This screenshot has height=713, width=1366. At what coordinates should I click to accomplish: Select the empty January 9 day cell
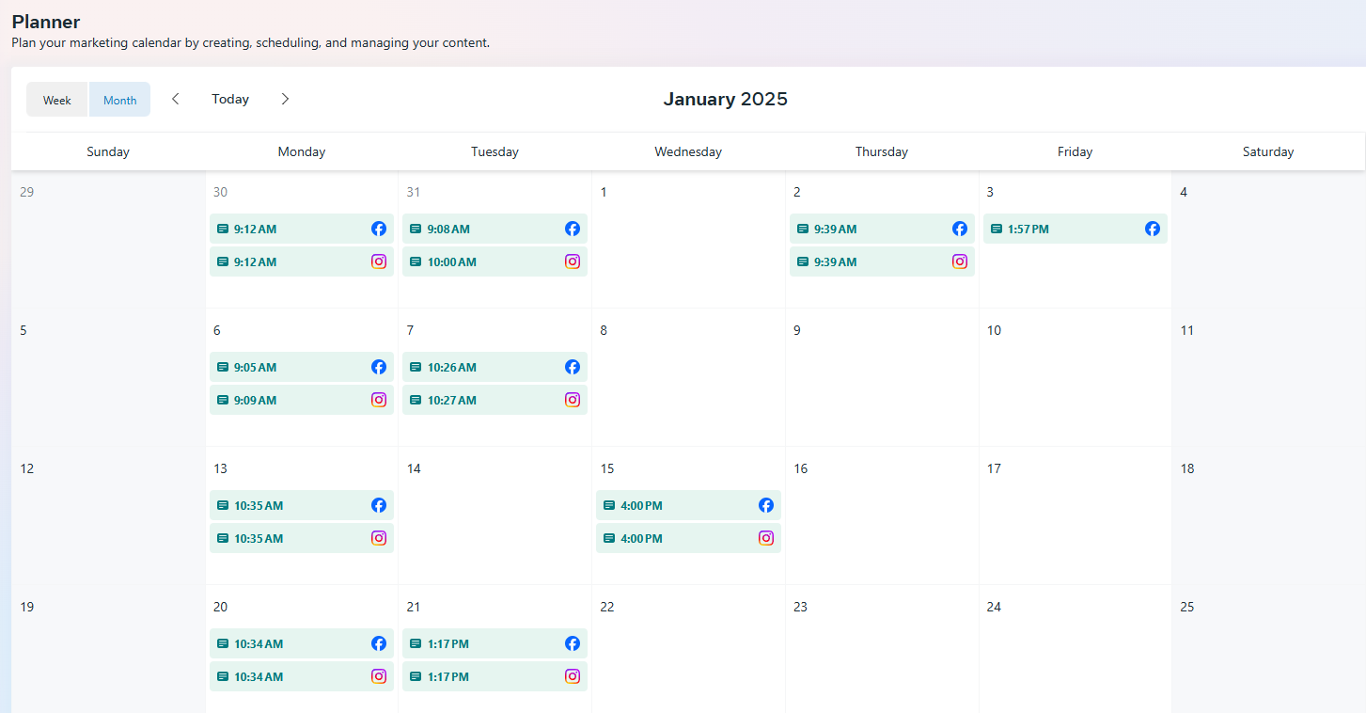point(882,386)
